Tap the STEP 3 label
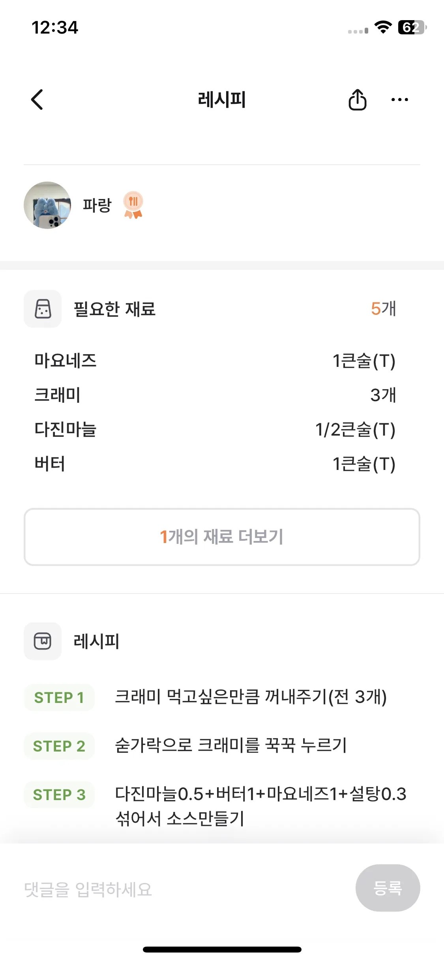Viewport: 444px width, 962px height. click(59, 795)
